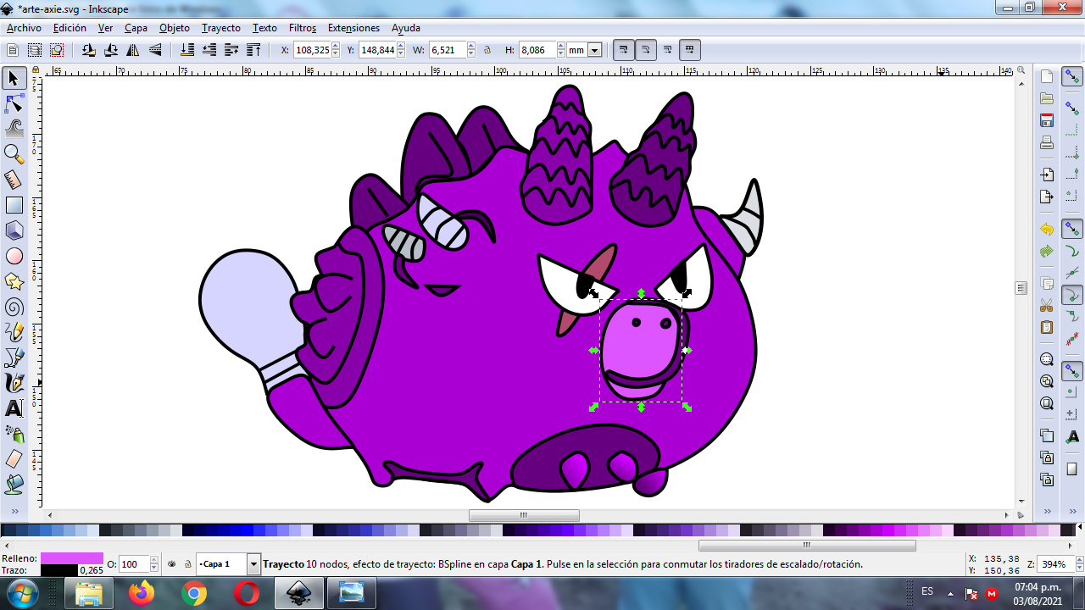Toggle scale rounded corners with object
The height and width of the screenshot is (610, 1085).
tap(645, 50)
